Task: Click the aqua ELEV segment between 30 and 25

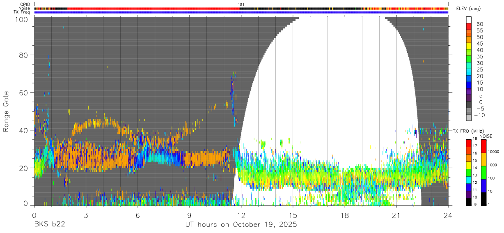Action: click(469, 65)
